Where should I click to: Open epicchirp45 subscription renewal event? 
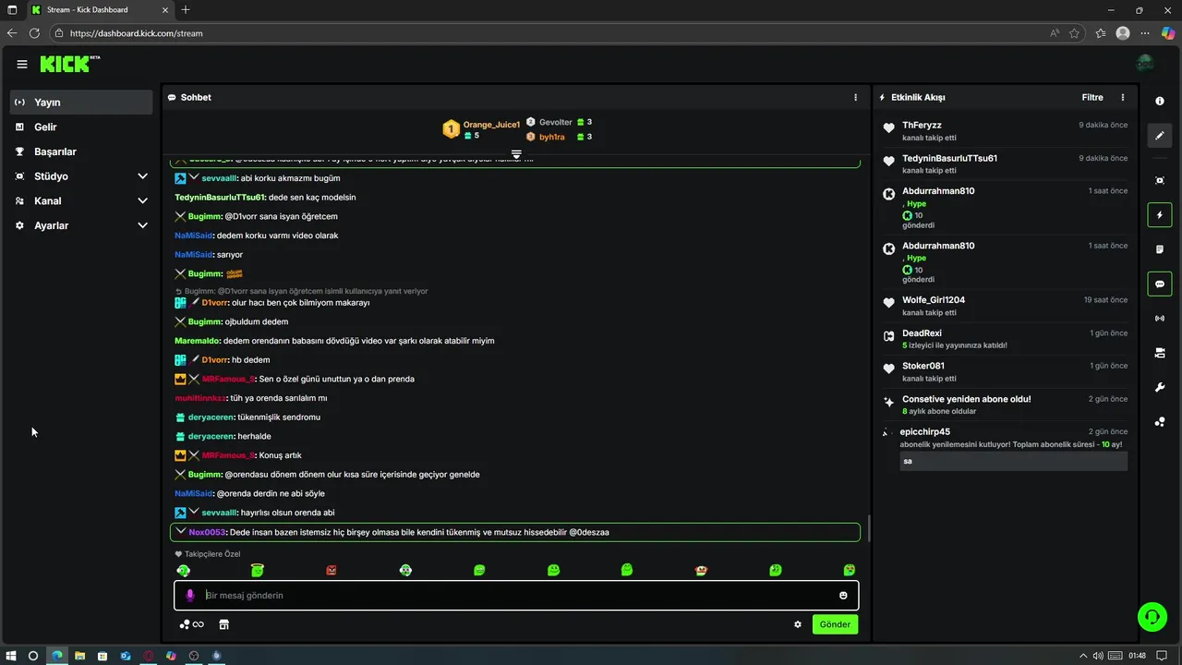1006,448
